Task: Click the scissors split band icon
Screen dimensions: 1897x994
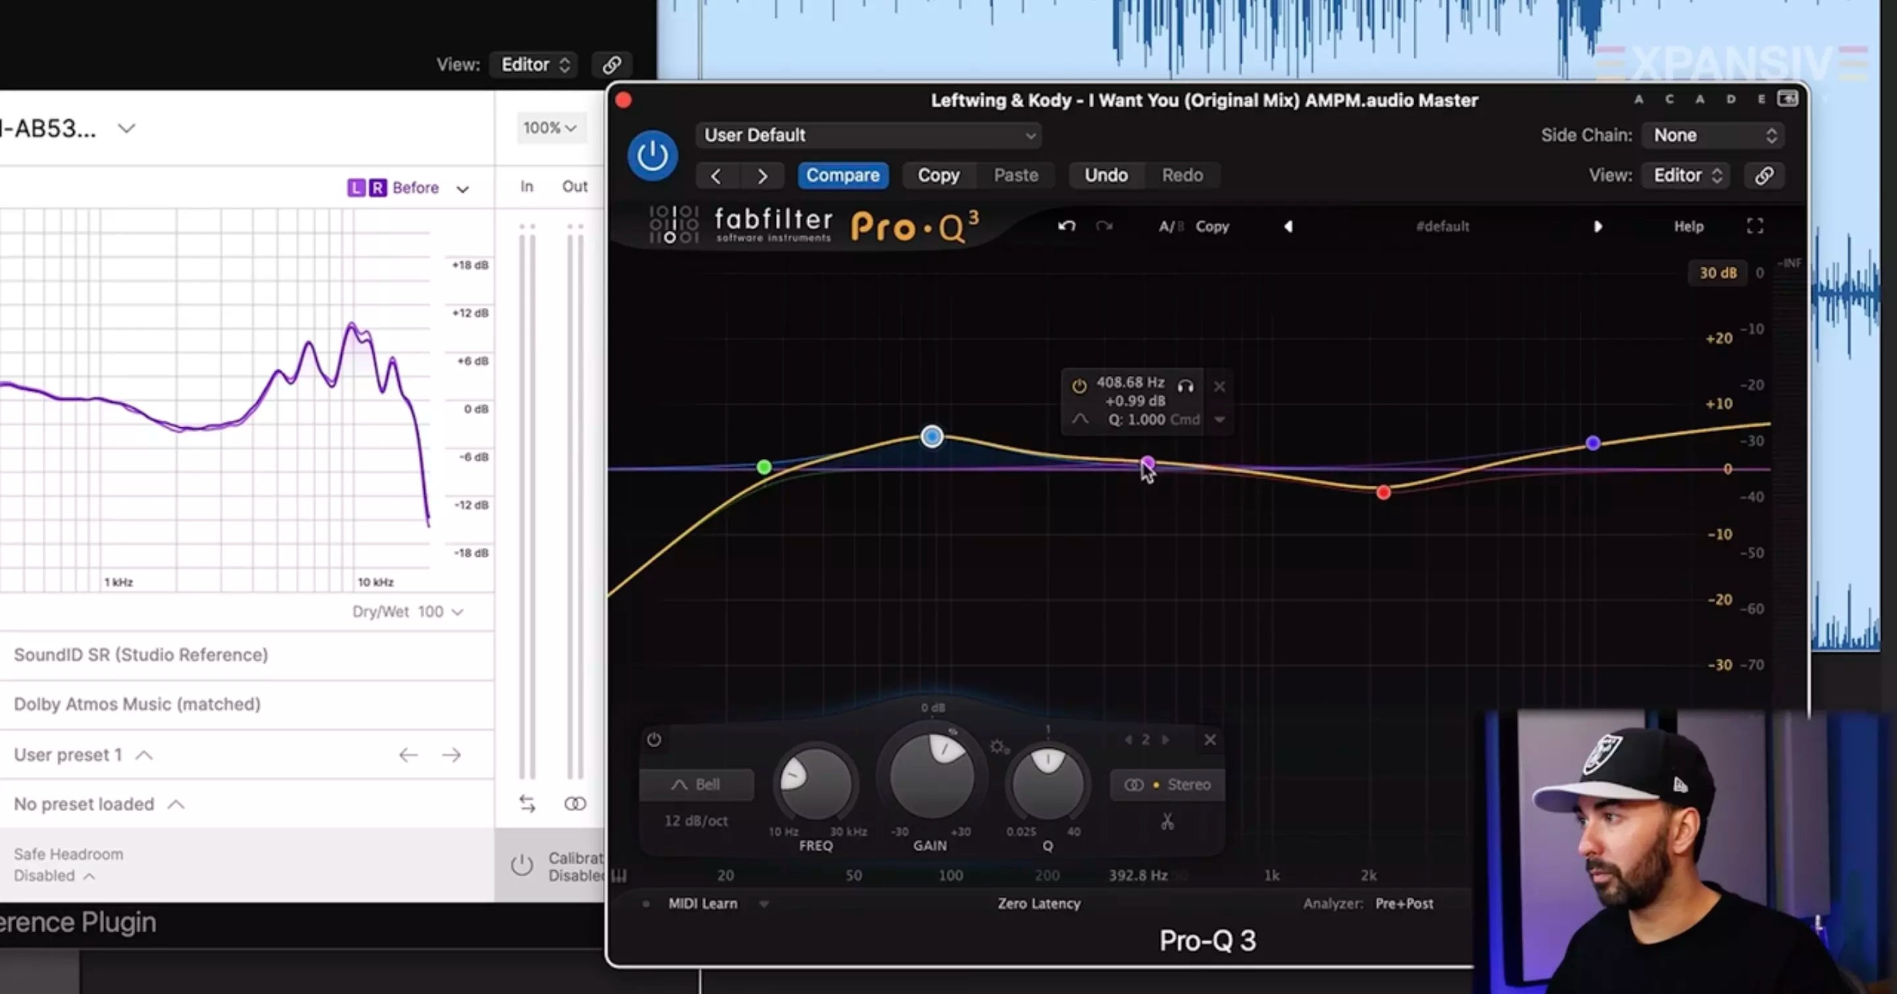Action: 1167,821
